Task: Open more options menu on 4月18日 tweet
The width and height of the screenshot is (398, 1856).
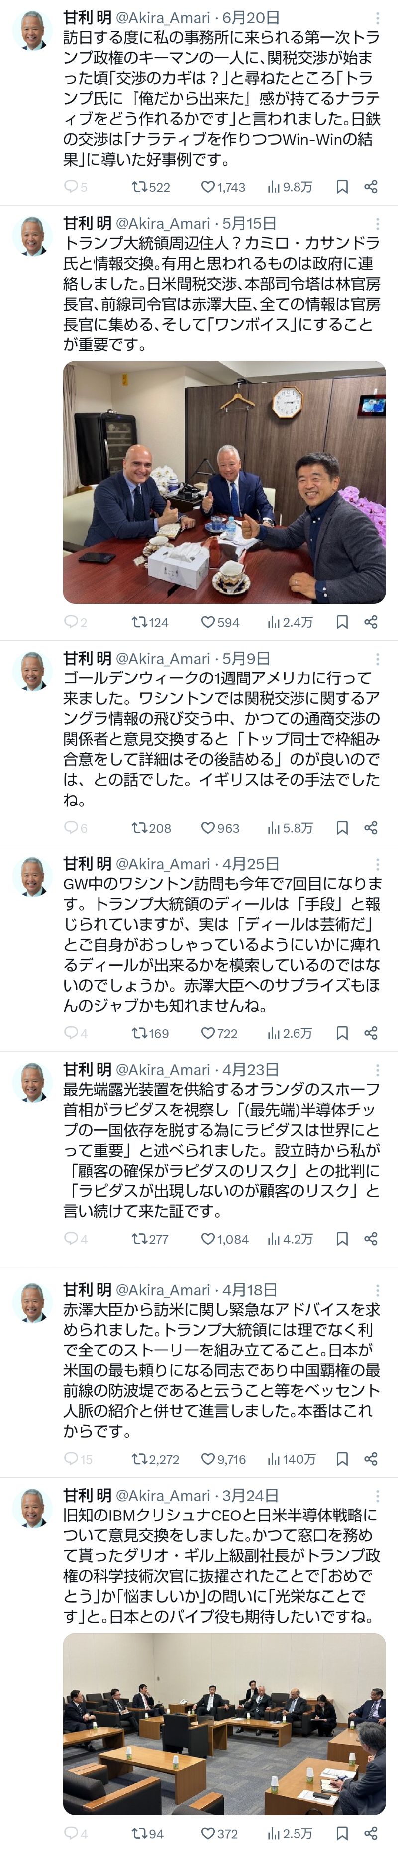Action: pyautogui.click(x=377, y=1290)
